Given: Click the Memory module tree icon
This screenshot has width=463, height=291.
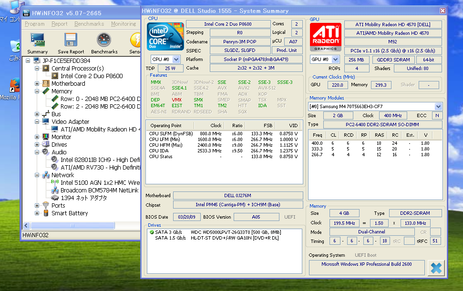Looking at the screenshot, I should point(46,91).
